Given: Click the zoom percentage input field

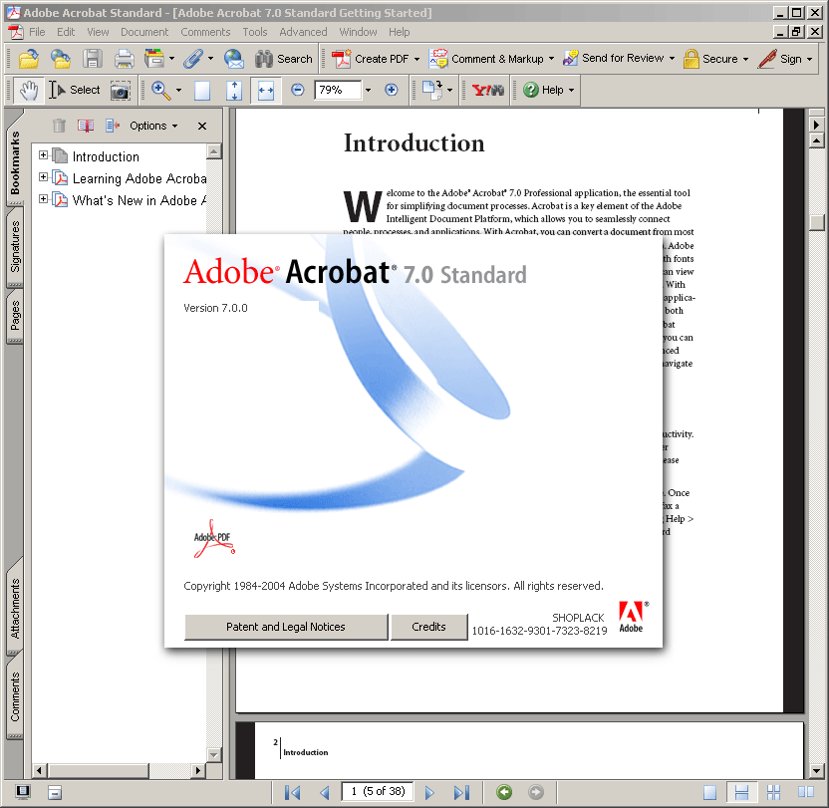Looking at the screenshot, I should [338, 91].
